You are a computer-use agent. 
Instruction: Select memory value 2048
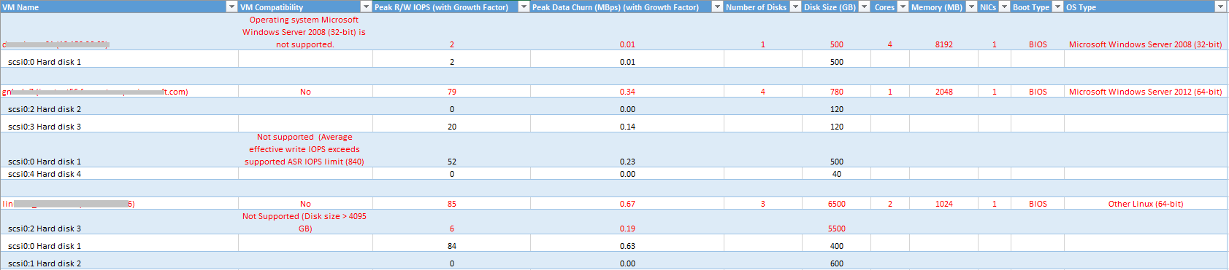(943, 92)
